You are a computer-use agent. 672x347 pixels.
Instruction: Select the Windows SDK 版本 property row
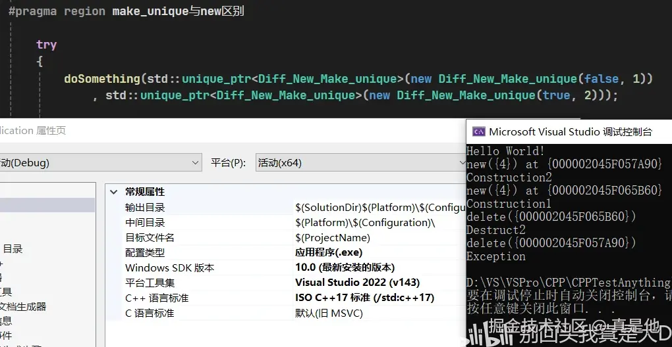(x=286, y=268)
